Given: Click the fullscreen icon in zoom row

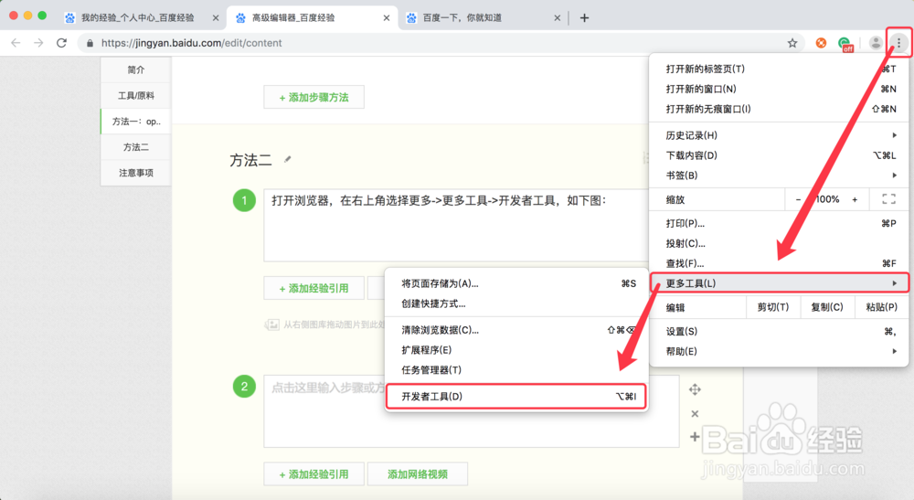Looking at the screenshot, I should point(889,199).
